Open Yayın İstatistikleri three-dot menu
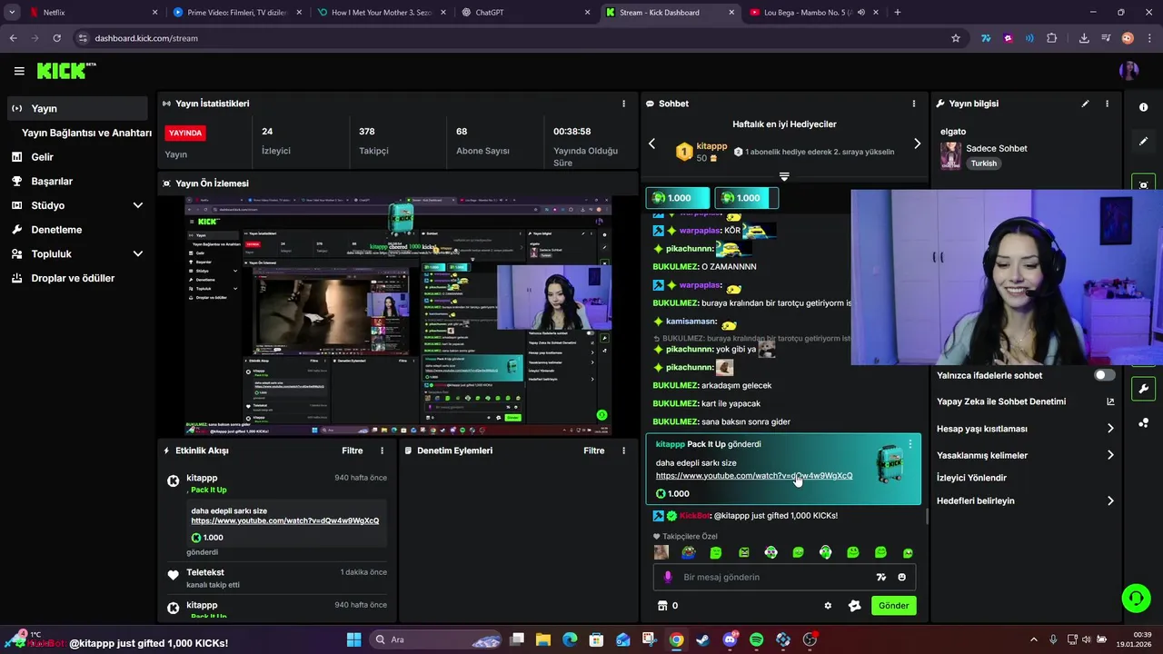1163x654 pixels. click(623, 104)
